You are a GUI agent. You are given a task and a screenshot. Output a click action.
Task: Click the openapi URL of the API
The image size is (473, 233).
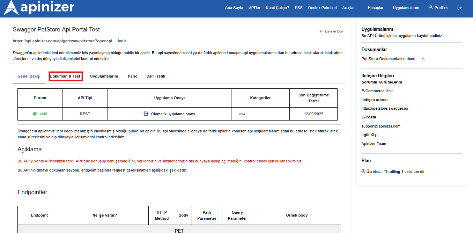pyautogui.click(x=62, y=41)
